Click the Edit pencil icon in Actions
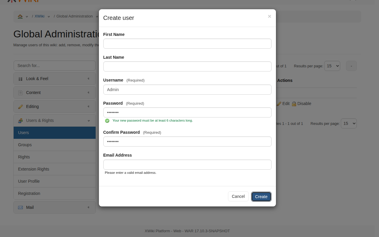Viewport: 379px width, 237px height. 279,104
